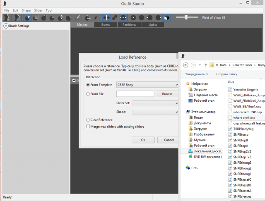Select the Mask brush tool

pyautogui.click(x=36, y=17)
